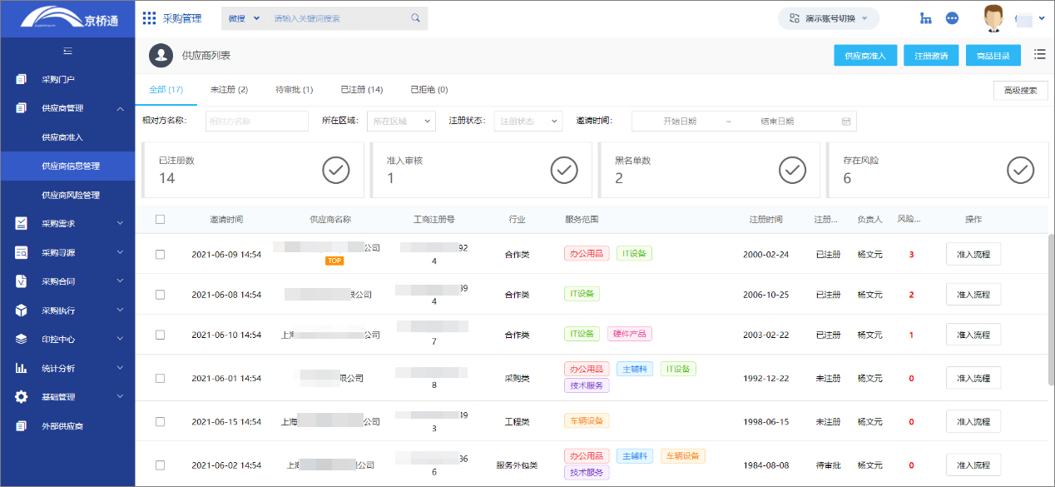The height and width of the screenshot is (487, 1055).
Task: Click the 开始日期 start date field
Action: pos(680,122)
